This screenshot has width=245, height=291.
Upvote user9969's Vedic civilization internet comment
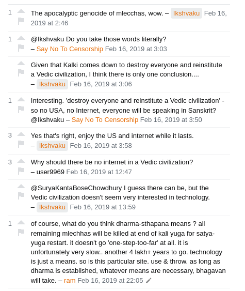tap(21, 161)
